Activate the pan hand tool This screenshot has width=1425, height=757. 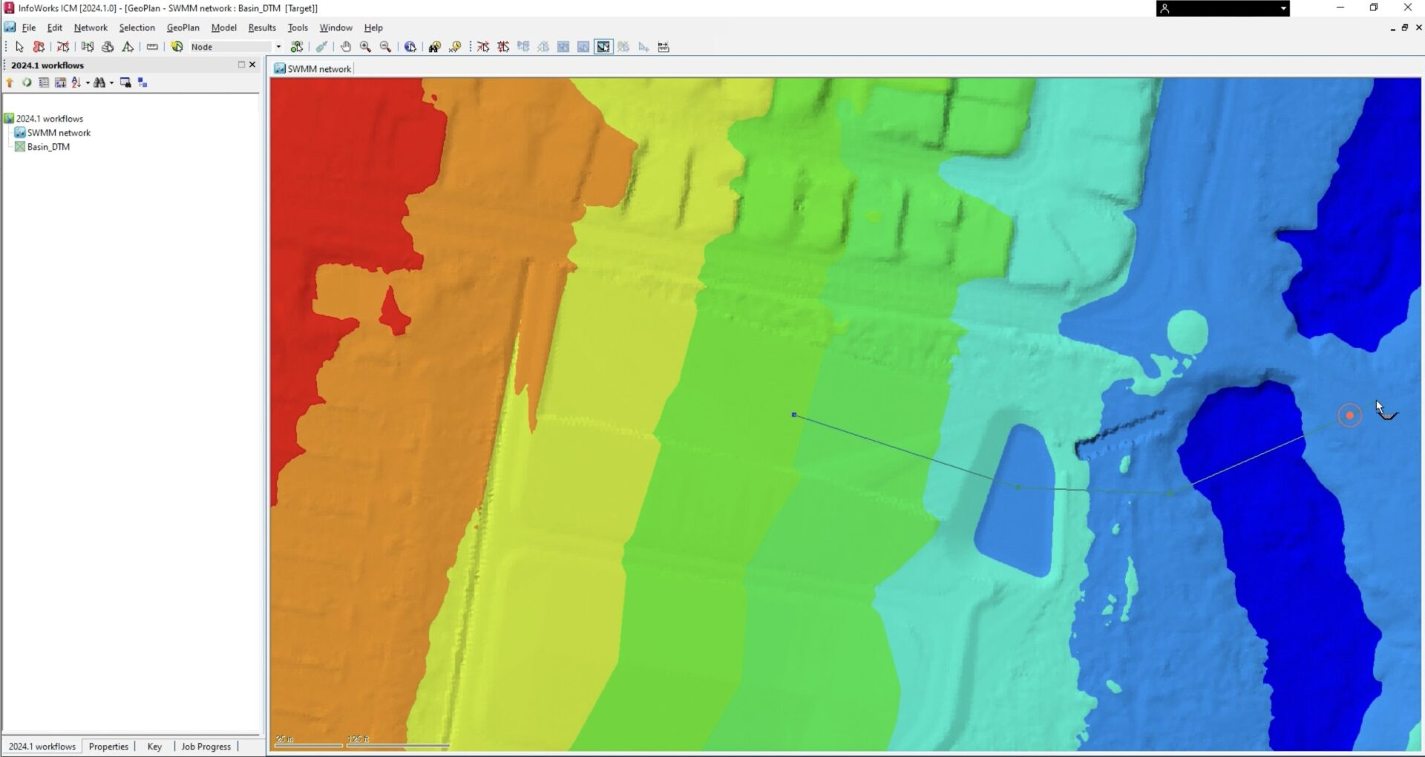coord(346,47)
